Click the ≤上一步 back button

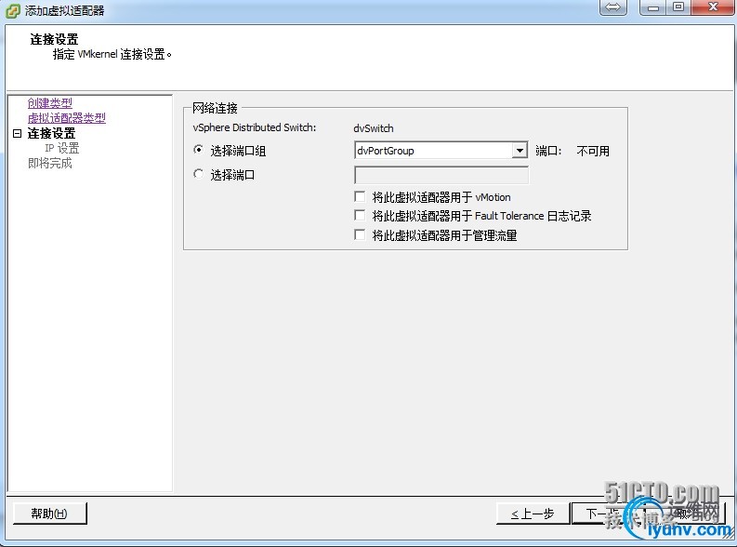click(533, 514)
